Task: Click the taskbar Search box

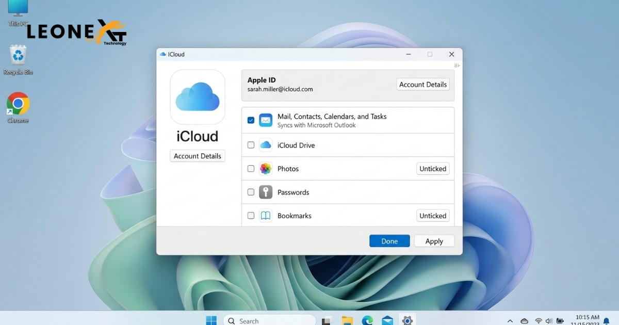Action: (270, 320)
